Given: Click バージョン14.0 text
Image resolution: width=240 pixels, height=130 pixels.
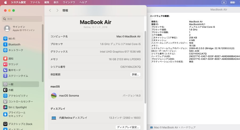Looking at the screenshot, I should click(132, 96).
